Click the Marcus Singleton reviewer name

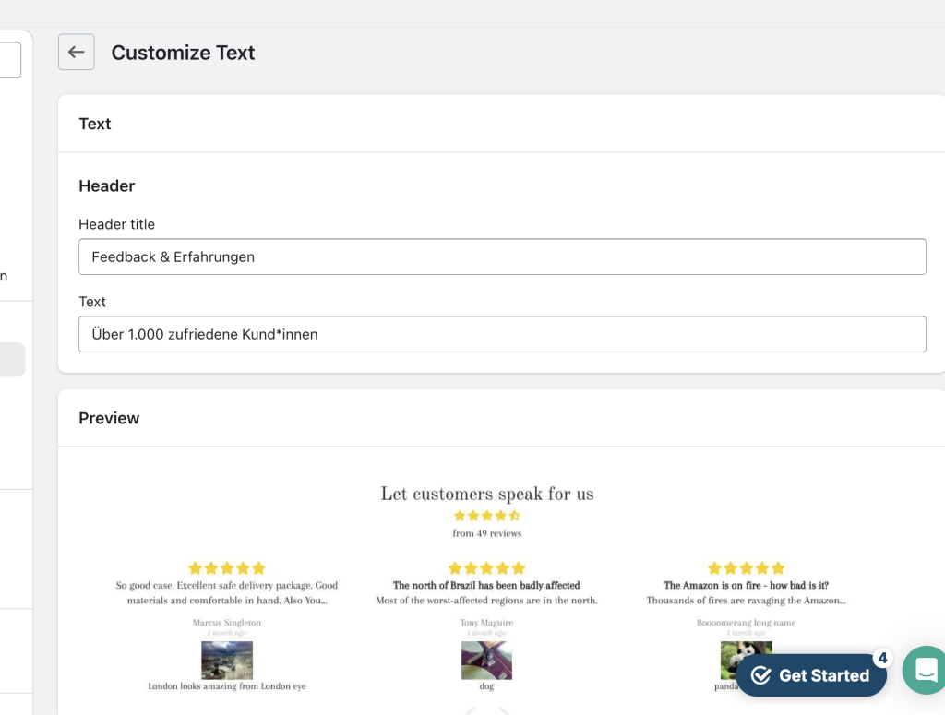[x=227, y=622]
